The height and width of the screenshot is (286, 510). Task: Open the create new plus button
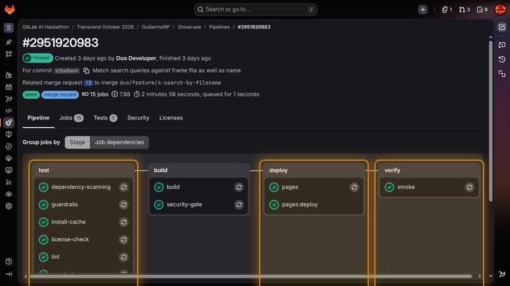click(423, 9)
